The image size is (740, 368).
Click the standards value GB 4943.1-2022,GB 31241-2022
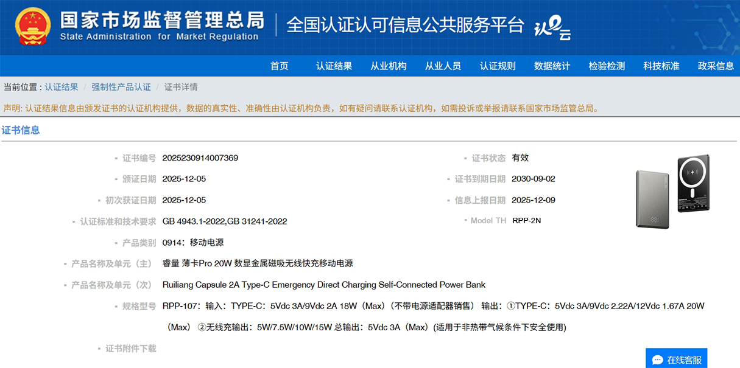point(225,221)
